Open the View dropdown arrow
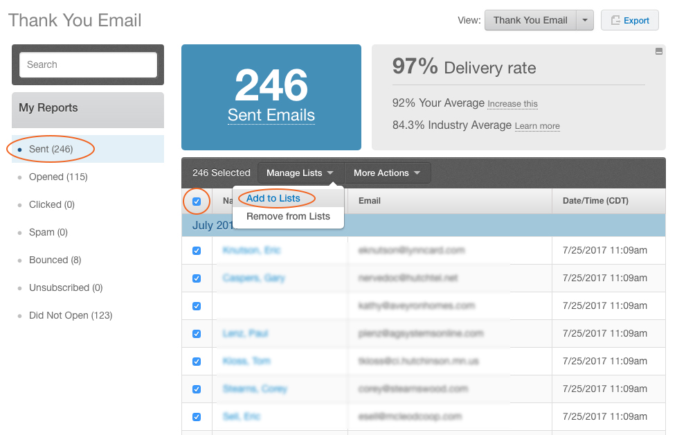The height and width of the screenshot is (435, 695). 585,20
